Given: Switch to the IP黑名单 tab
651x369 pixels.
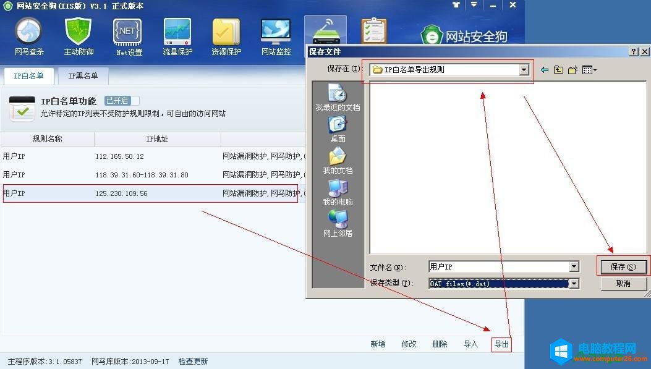Looking at the screenshot, I should coord(83,76).
